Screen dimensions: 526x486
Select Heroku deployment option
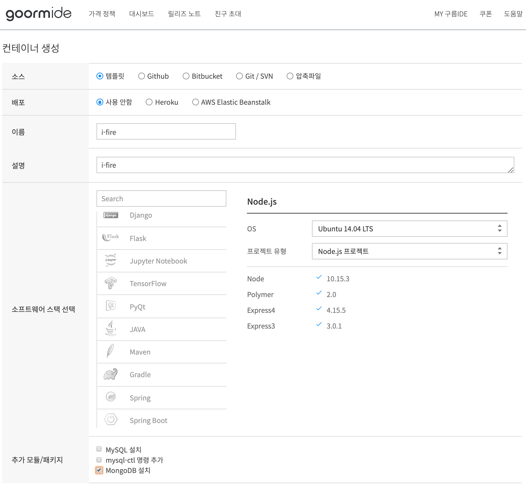click(x=149, y=102)
